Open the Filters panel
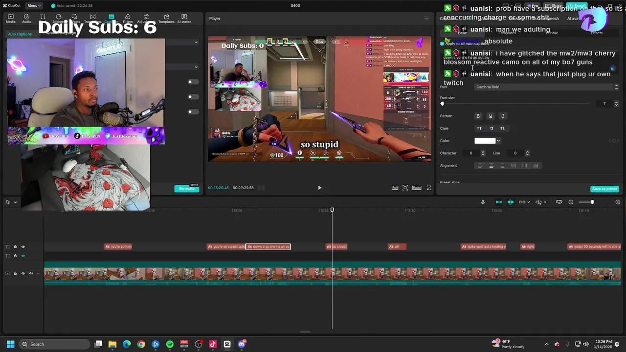 [x=128, y=19]
